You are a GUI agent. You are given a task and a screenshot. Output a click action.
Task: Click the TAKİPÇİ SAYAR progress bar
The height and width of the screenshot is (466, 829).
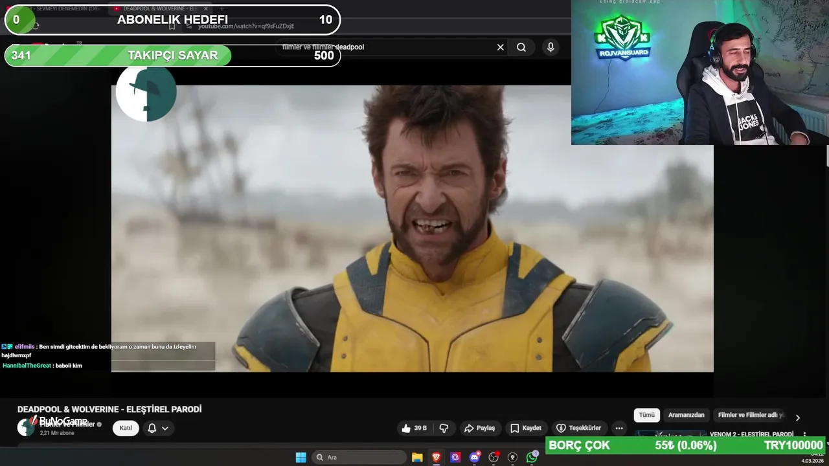click(x=172, y=56)
